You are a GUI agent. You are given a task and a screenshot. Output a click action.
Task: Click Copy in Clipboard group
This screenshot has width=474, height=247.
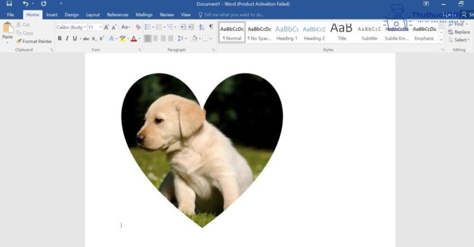tap(24, 33)
